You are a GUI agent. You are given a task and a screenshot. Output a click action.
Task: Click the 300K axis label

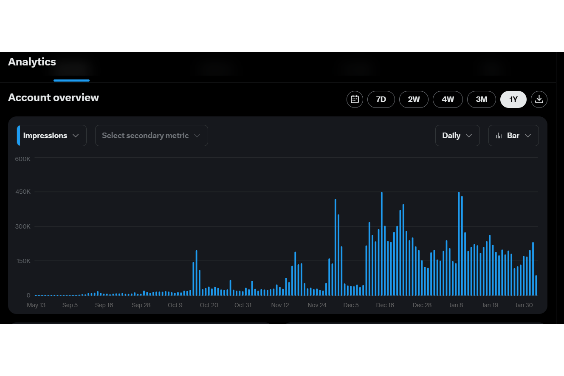(23, 226)
